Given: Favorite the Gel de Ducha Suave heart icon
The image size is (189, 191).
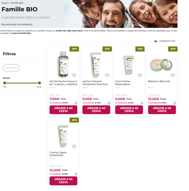Looking at the screenshot, I should tap(74, 75).
